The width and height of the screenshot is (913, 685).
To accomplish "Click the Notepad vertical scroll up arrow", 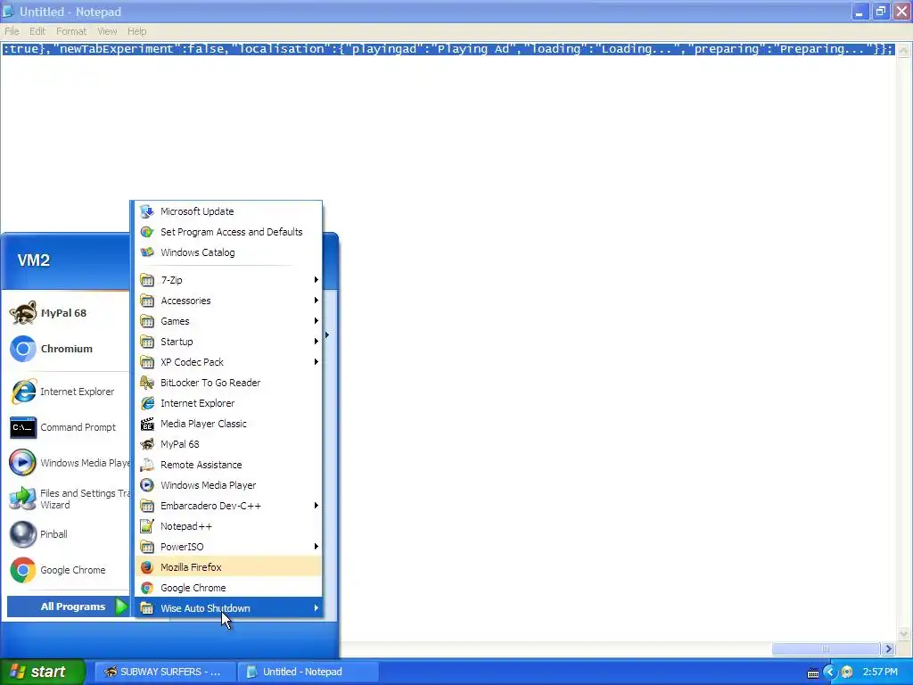I will click(904, 51).
